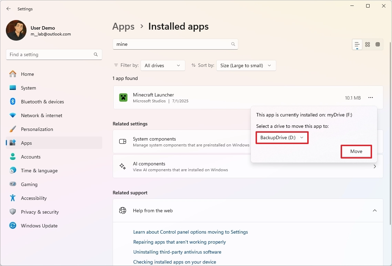Click the m__lab@outlook.com email text
The image size is (392, 266).
(51, 34)
